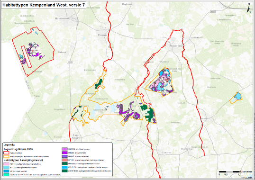Viewport: 255px width, 180px height.
Task: Choose the H6410 blauwgraslanden legend swatch
Action: pos(64,156)
